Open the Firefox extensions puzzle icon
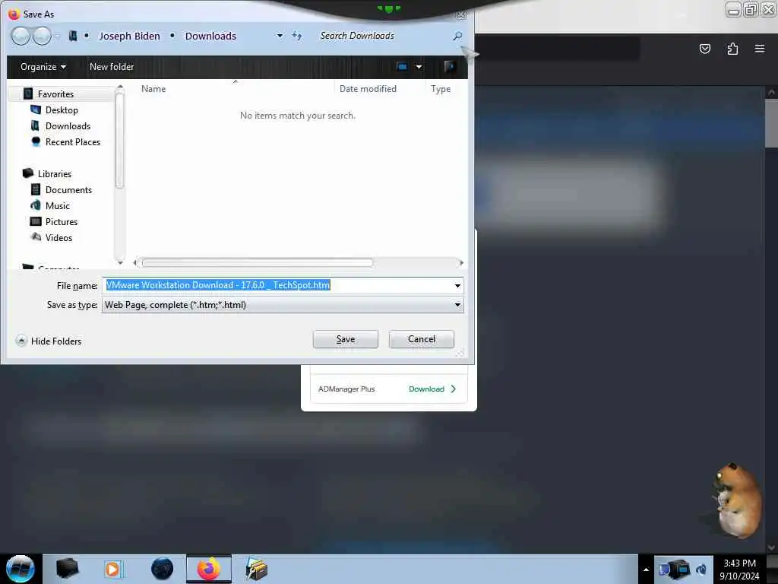 click(x=732, y=49)
